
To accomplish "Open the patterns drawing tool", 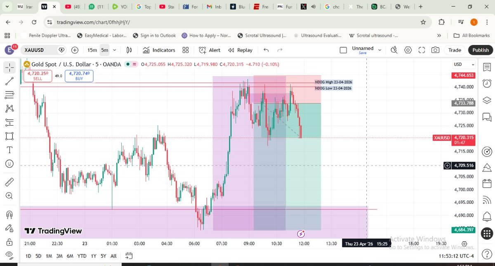I will click(x=9, y=109).
